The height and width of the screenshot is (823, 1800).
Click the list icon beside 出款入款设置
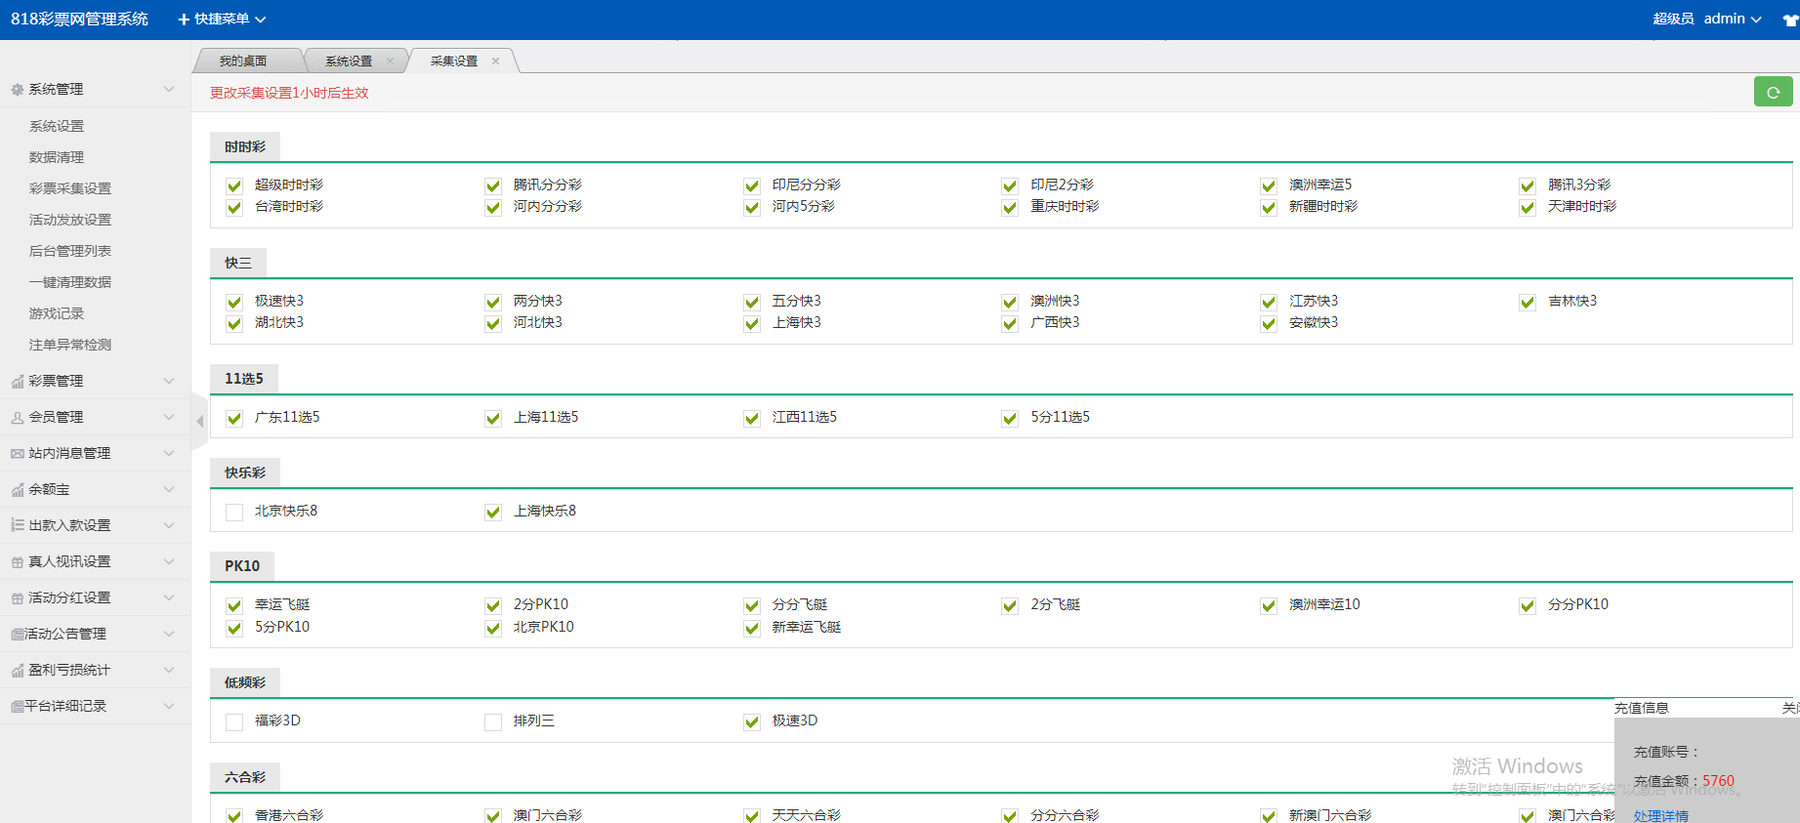(17, 525)
